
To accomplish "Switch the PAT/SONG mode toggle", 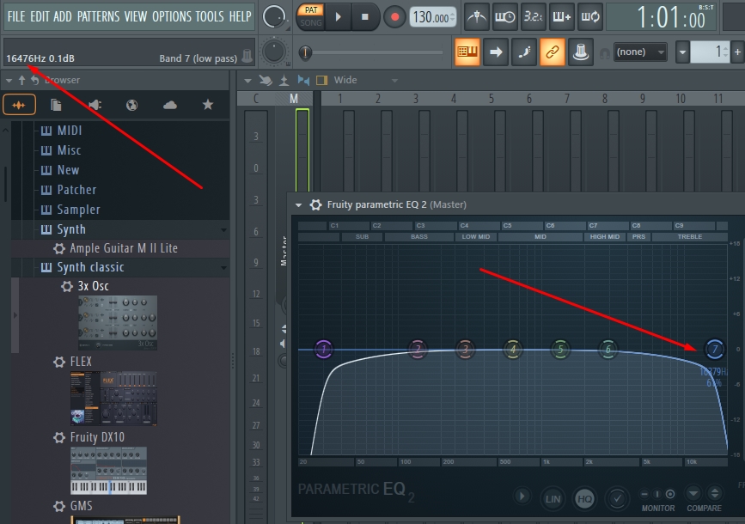I will (x=311, y=16).
